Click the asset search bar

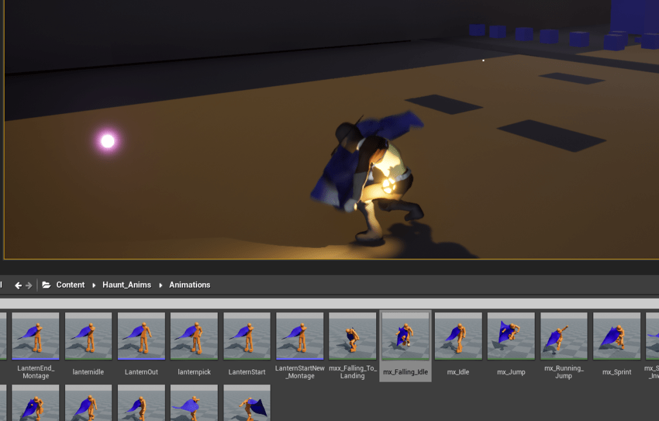[329, 304]
